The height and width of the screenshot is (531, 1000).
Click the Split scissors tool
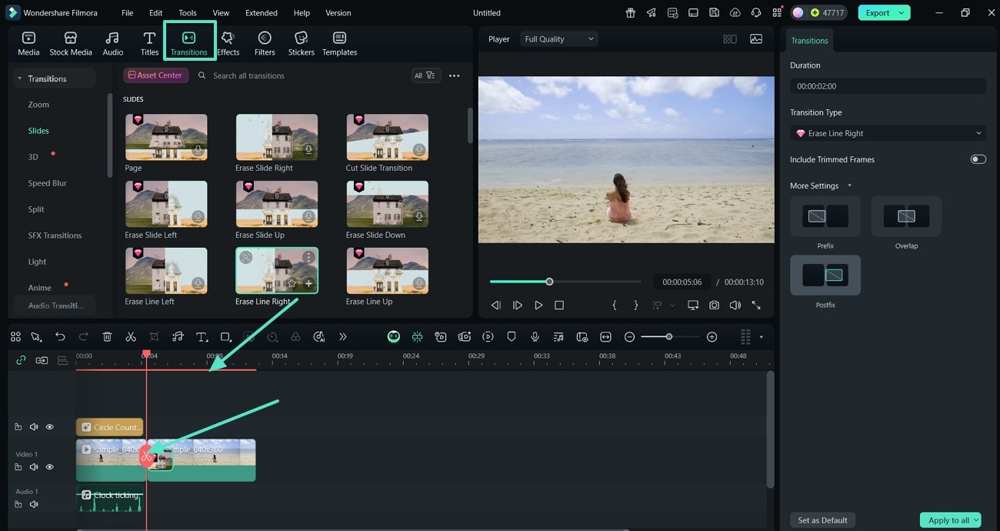coord(131,337)
